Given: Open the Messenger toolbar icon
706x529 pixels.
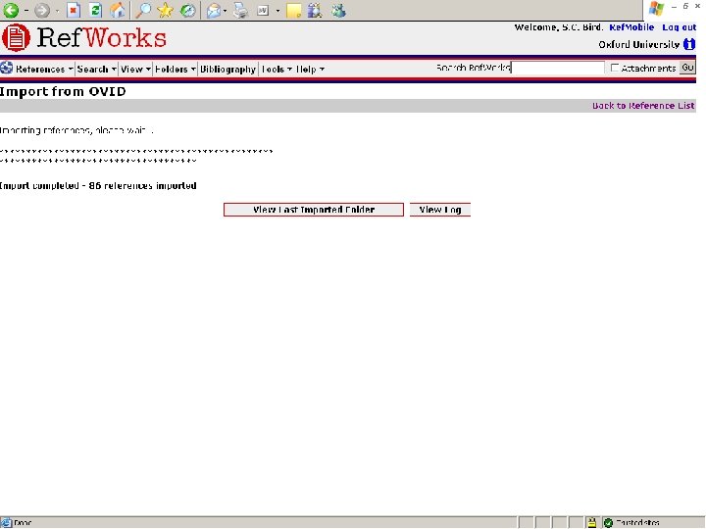Looking at the screenshot, I should (338, 10).
